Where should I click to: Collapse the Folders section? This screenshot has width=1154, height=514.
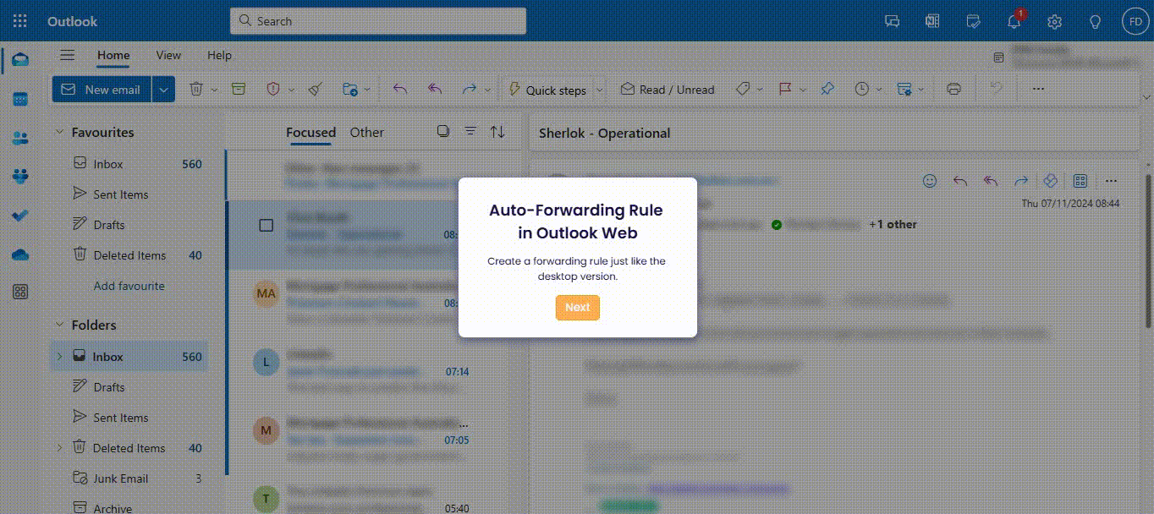pyautogui.click(x=59, y=325)
